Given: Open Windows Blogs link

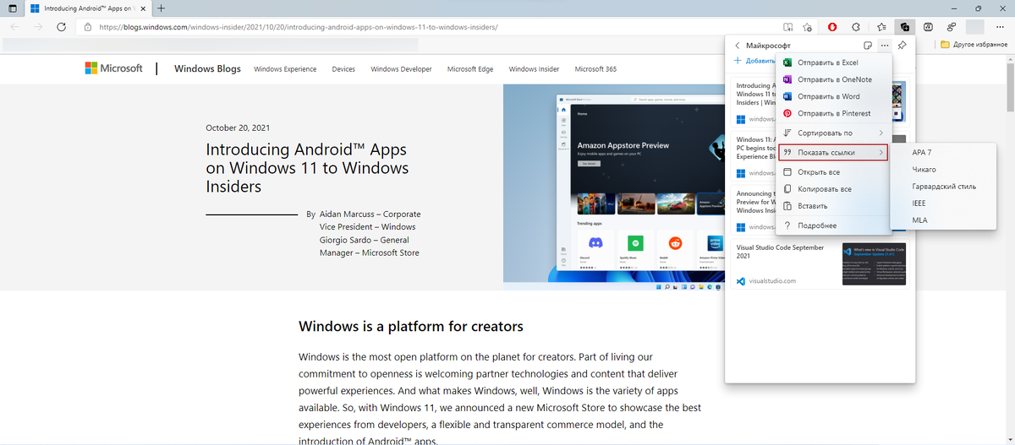Looking at the screenshot, I should [207, 68].
